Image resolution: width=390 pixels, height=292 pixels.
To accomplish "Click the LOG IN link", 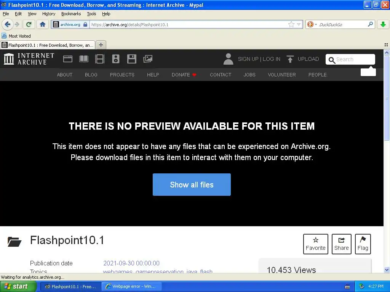I will click(x=271, y=59).
